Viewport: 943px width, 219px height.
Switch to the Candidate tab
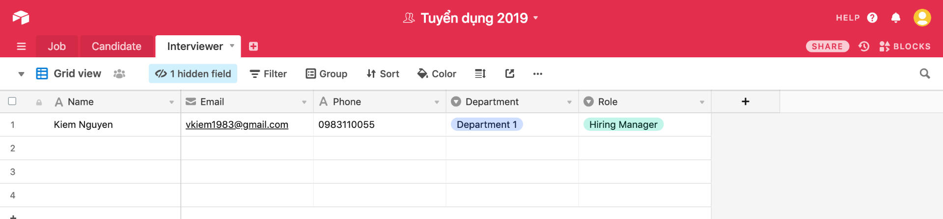[x=116, y=47]
